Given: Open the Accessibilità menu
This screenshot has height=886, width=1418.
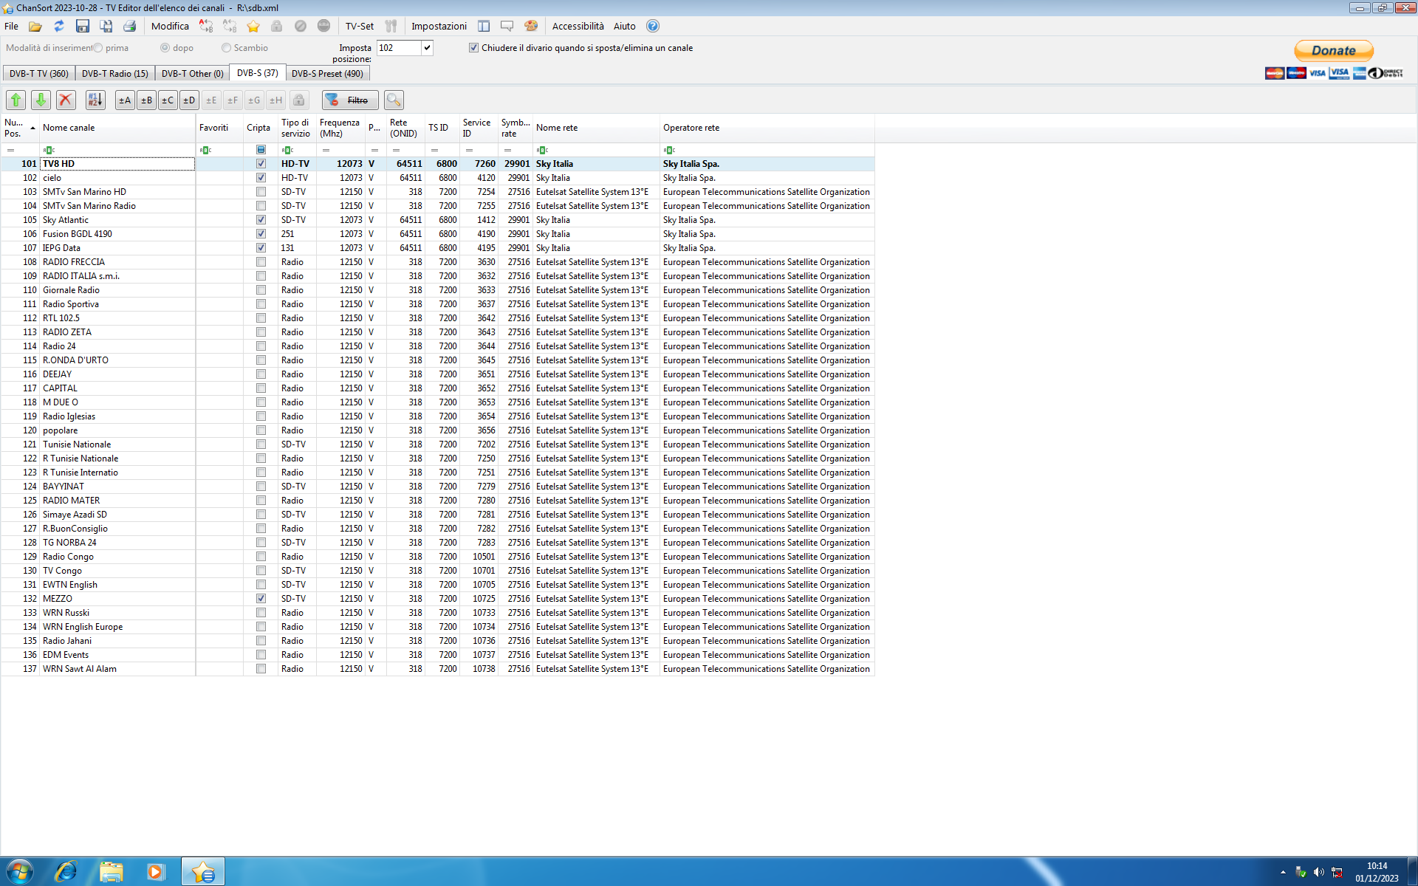Looking at the screenshot, I should tap(578, 27).
